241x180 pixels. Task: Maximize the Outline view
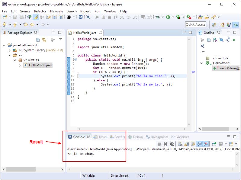click(x=235, y=33)
